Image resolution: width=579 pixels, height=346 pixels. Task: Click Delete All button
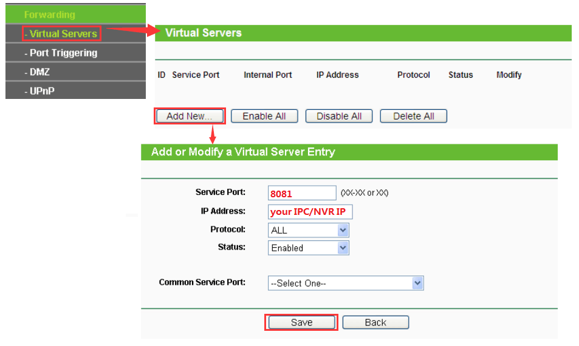coord(414,116)
